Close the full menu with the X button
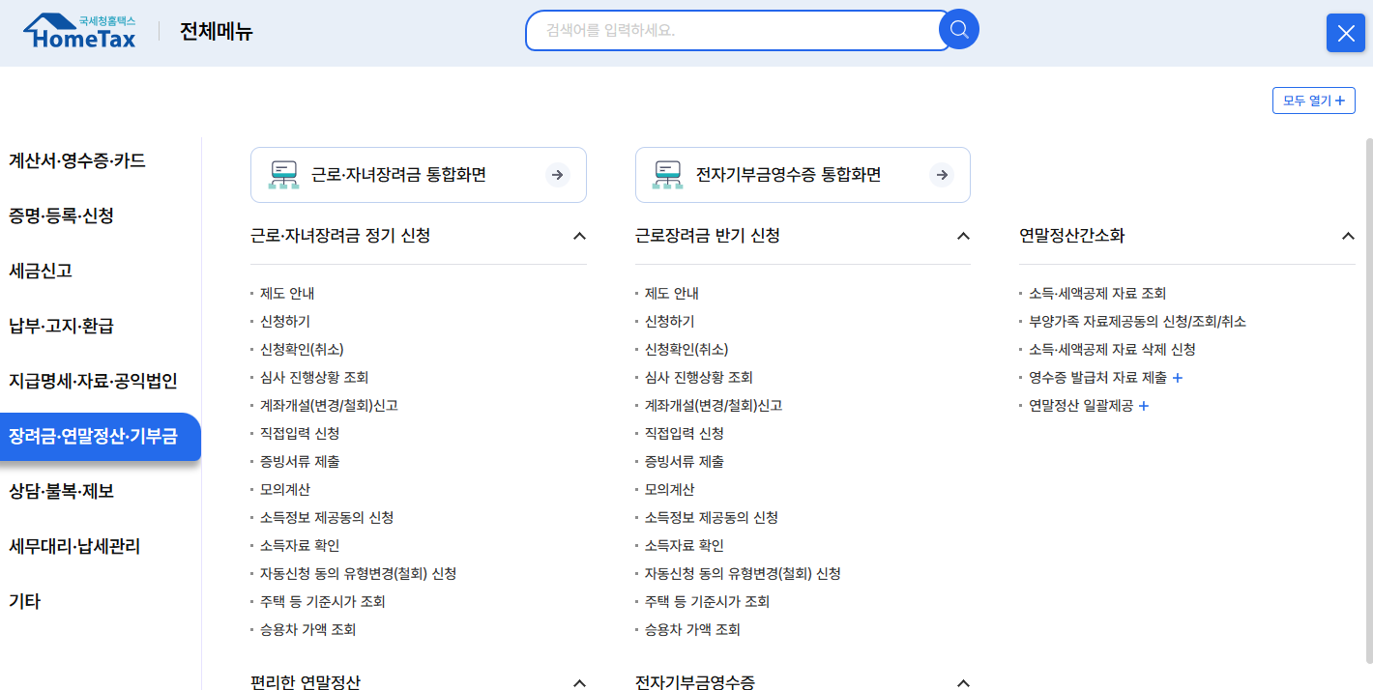 (x=1345, y=32)
